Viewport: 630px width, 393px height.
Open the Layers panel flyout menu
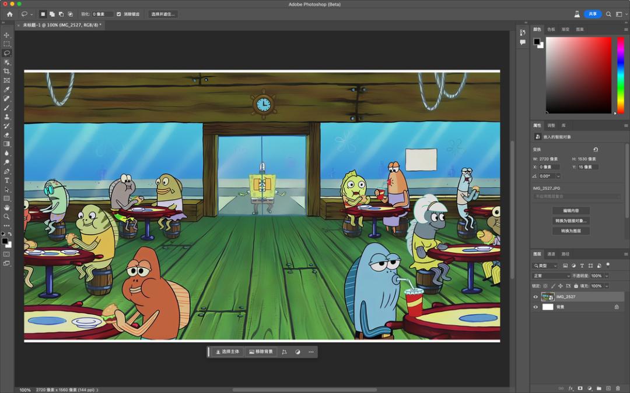point(625,254)
